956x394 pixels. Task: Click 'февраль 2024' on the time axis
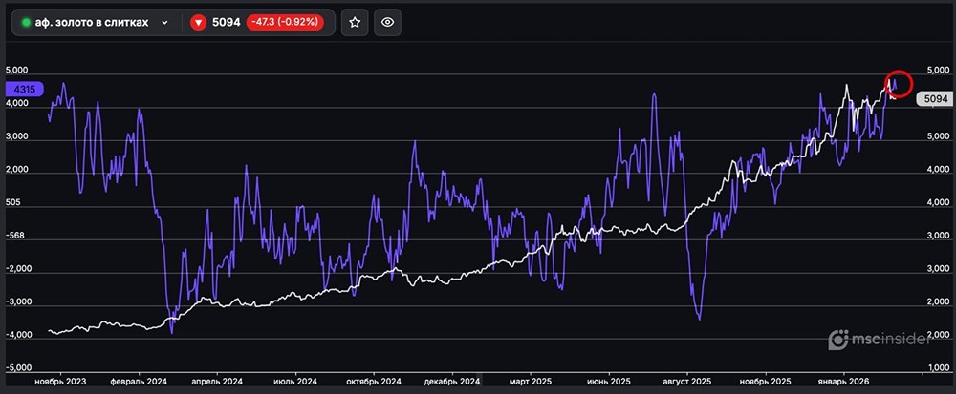pos(140,381)
